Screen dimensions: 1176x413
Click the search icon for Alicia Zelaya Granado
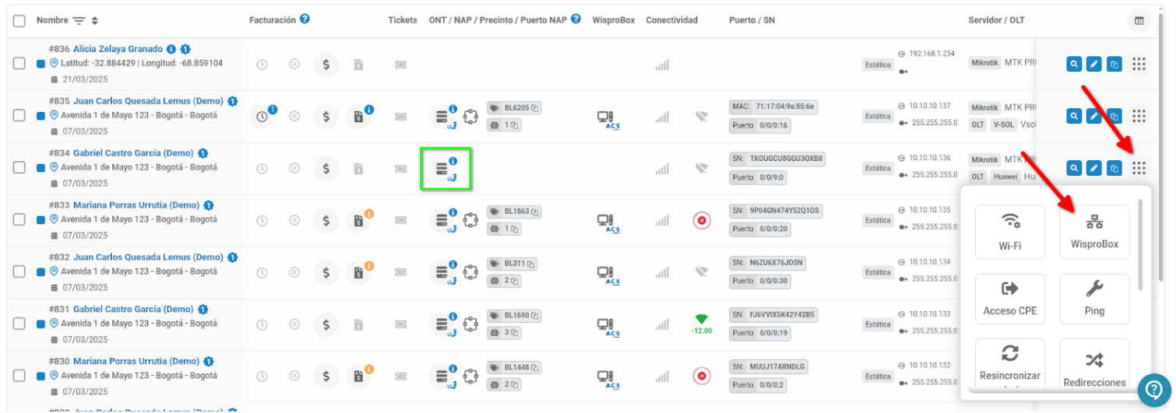pos(1074,65)
